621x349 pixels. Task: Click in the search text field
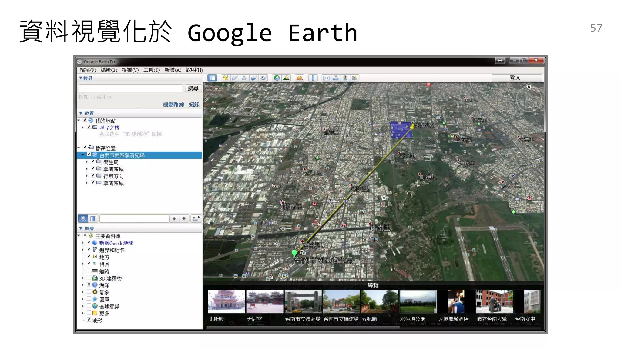point(131,88)
